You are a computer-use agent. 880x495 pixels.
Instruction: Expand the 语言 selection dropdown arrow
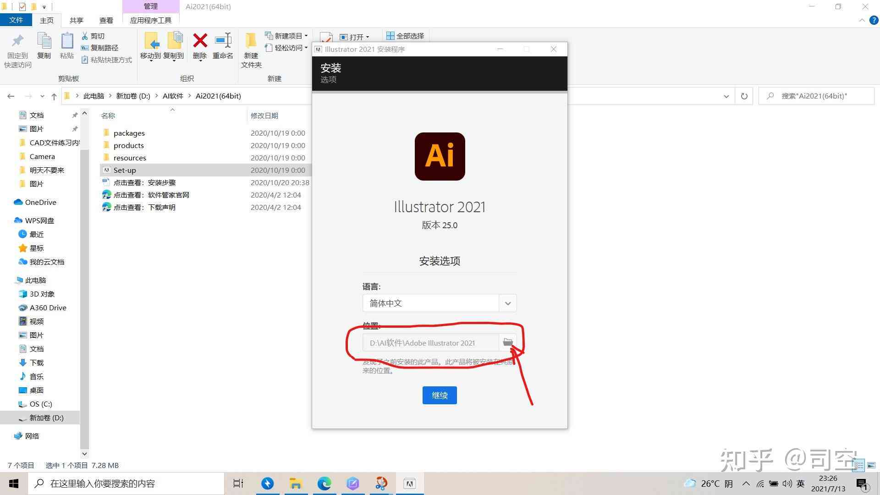point(508,303)
